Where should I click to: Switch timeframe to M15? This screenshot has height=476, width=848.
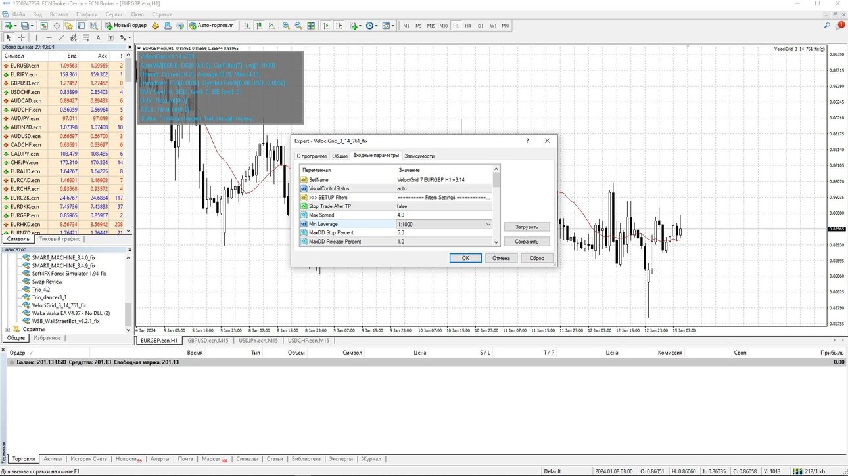pos(431,26)
